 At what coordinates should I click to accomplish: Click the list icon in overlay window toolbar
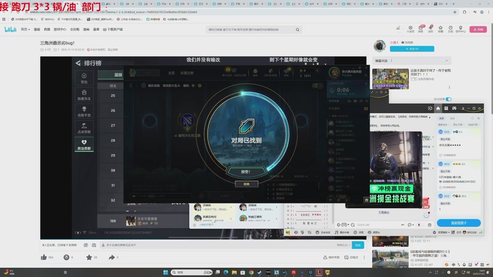(446, 108)
